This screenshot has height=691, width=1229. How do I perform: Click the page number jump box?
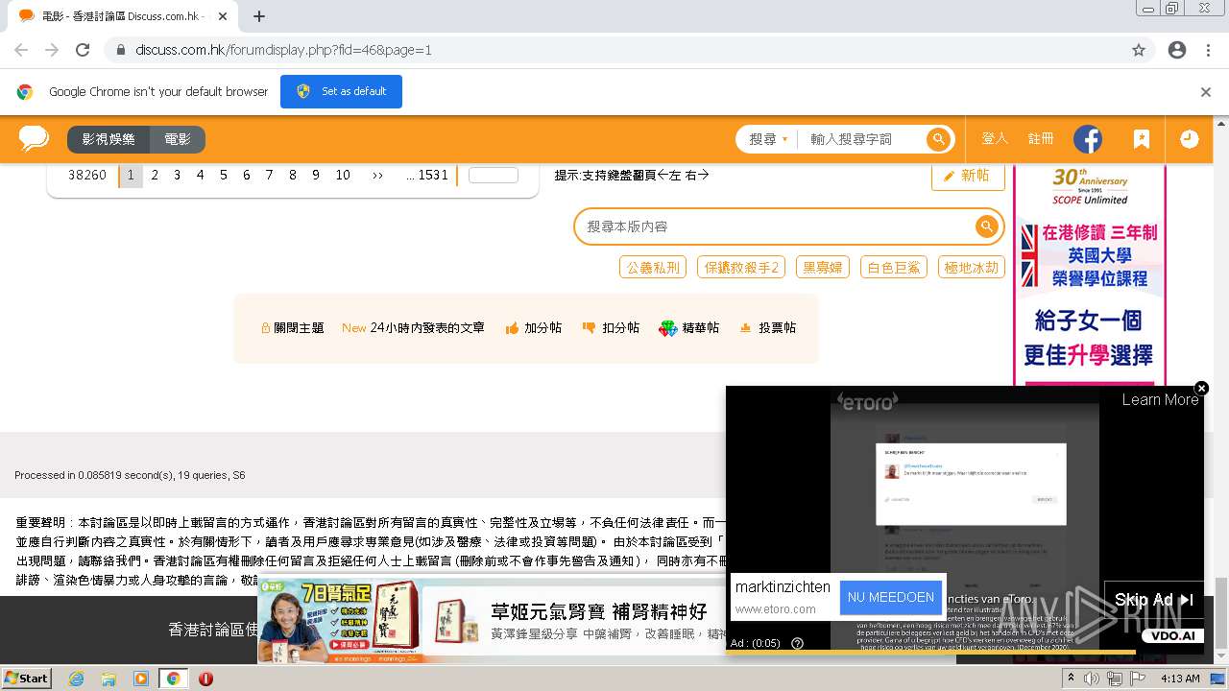494,176
